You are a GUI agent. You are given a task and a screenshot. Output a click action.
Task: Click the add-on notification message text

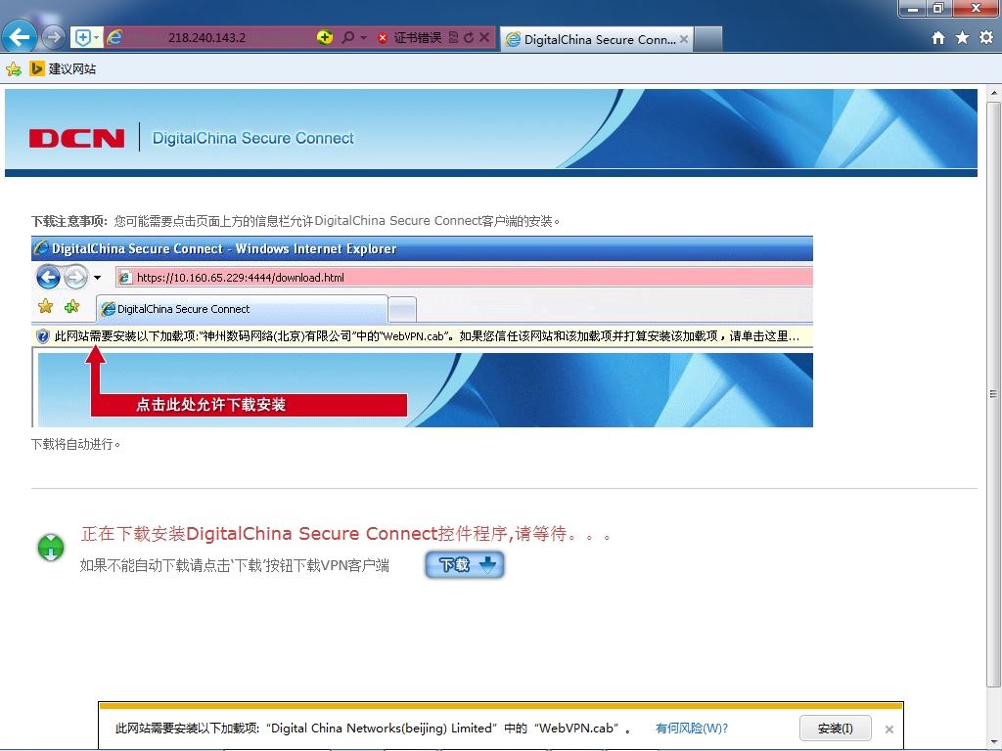(373, 728)
